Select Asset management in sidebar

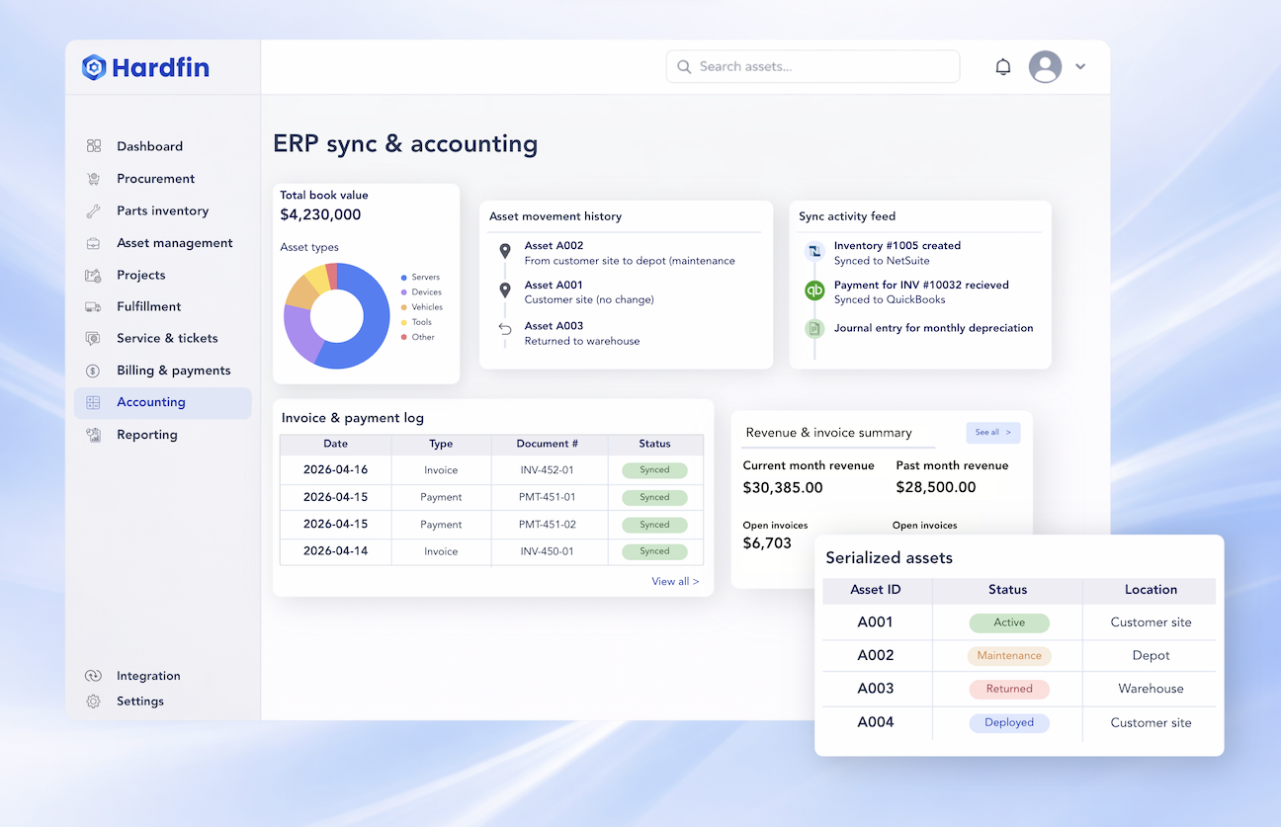[174, 243]
